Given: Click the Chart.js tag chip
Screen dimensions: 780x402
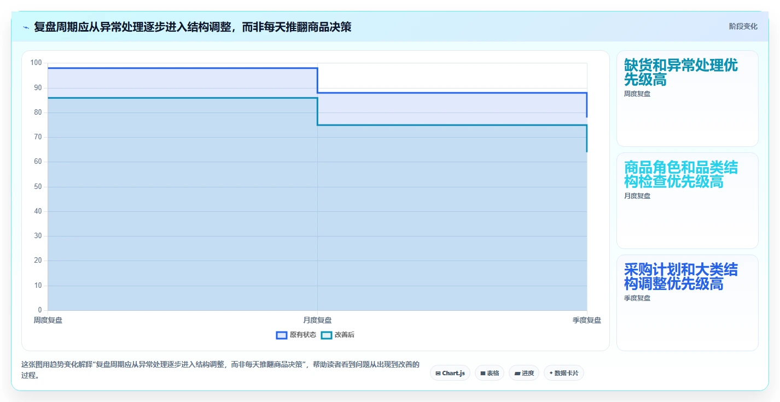Looking at the screenshot, I should pyautogui.click(x=450, y=373).
